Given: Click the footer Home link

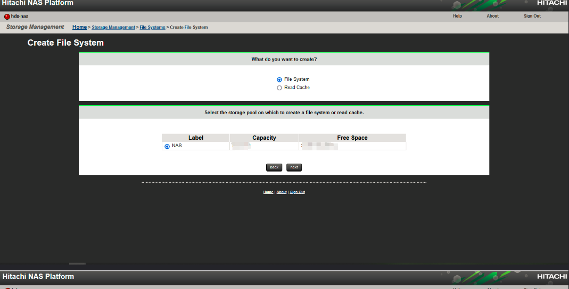Looking at the screenshot, I should [268, 192].
